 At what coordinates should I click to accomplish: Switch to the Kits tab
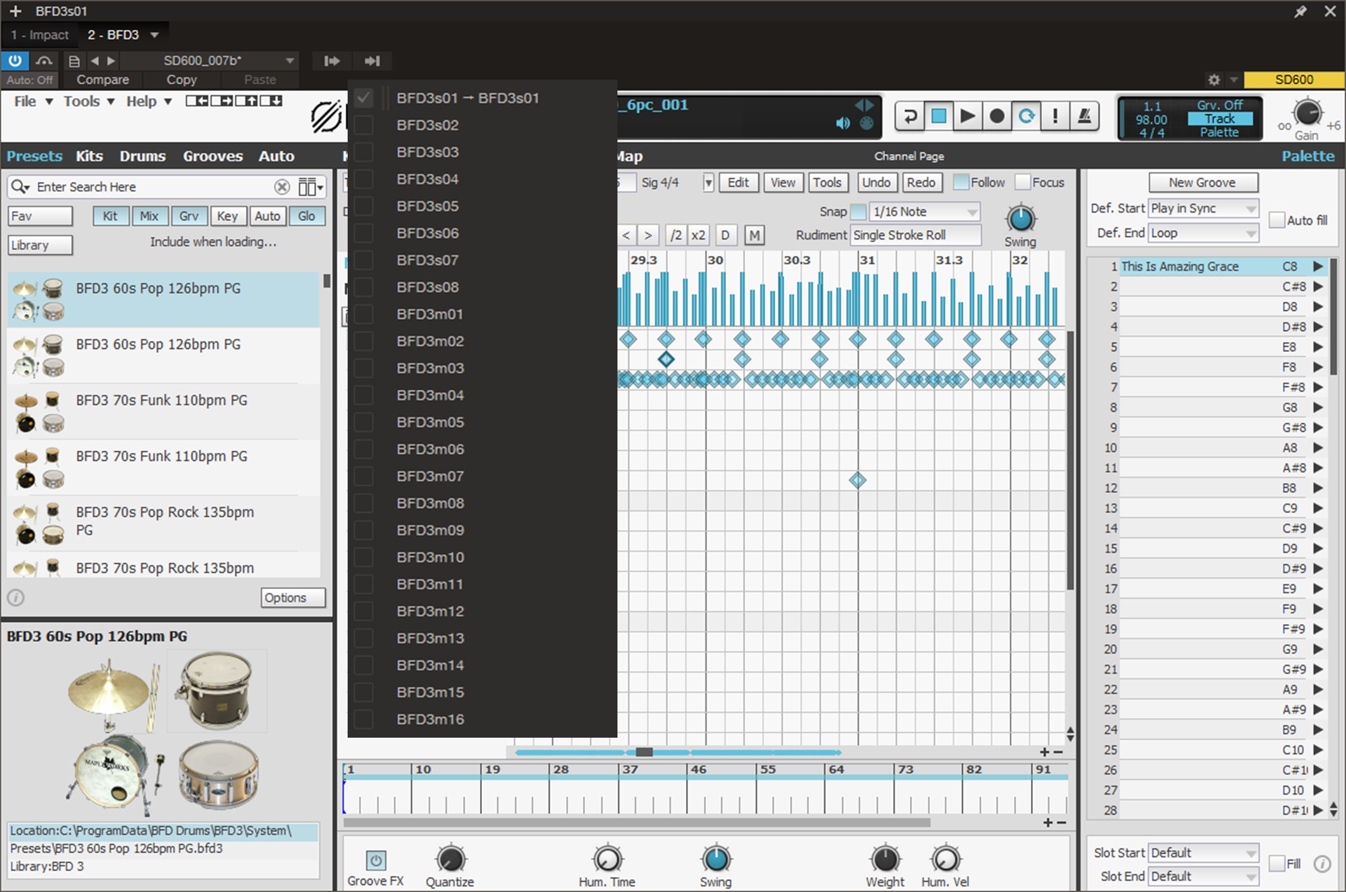coord(89,156)
